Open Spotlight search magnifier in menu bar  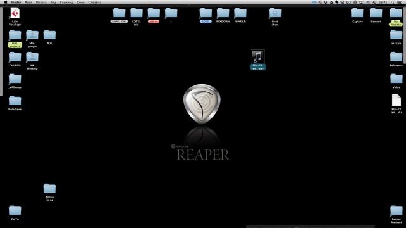392,3
